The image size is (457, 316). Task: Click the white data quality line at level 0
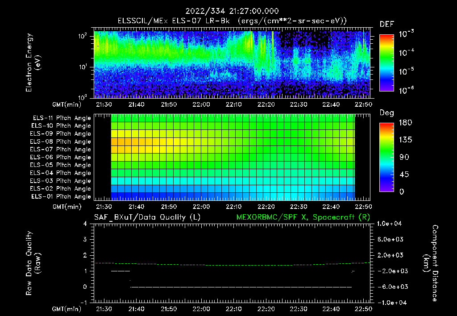(241, 287)
